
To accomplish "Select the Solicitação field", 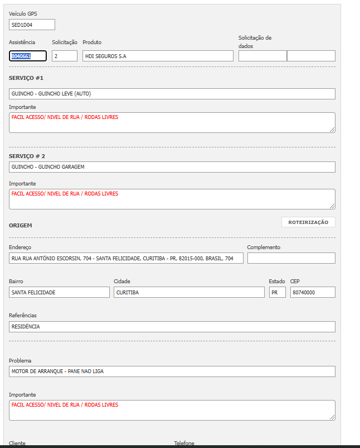I will pyautogui.click(x=65, y=56).
